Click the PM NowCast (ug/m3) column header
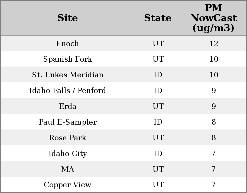This screenshot has width=247, height=193. pyautogui.click(x=213, y=18)
